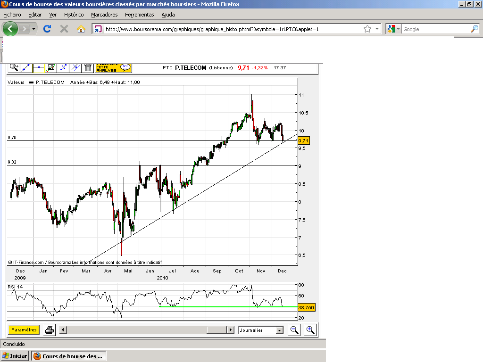
Task: Click the 17:37 quote time
Action: pos(280,68)
